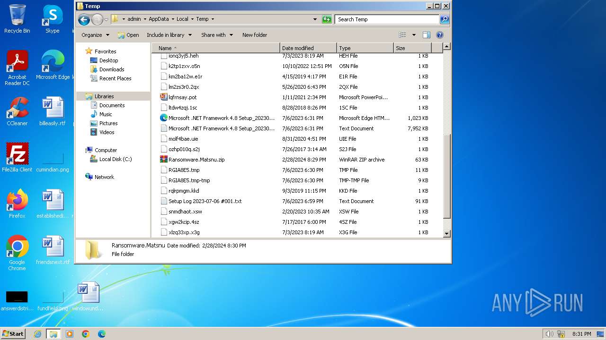Create a New folder
Image resolution: width=606 pixels, height=340 pixels.
coord(255,35)
